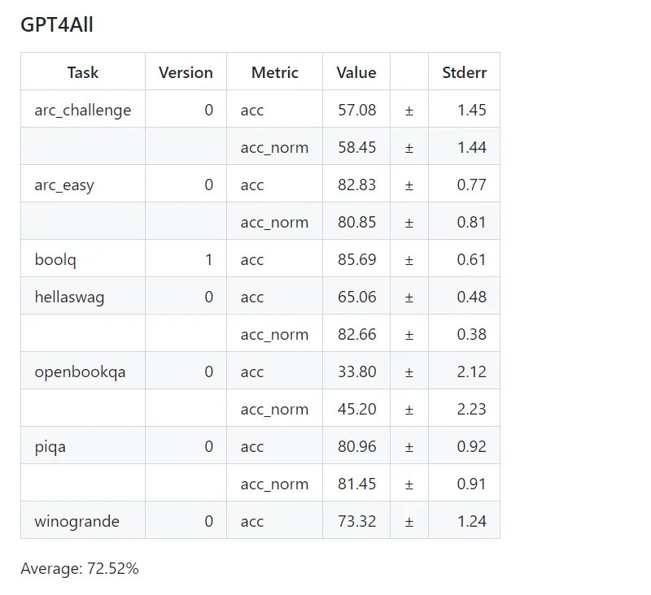The height and width of the screenshot is (595, 651).
Task: Click the Value column header
Action: tap(356, 72)
